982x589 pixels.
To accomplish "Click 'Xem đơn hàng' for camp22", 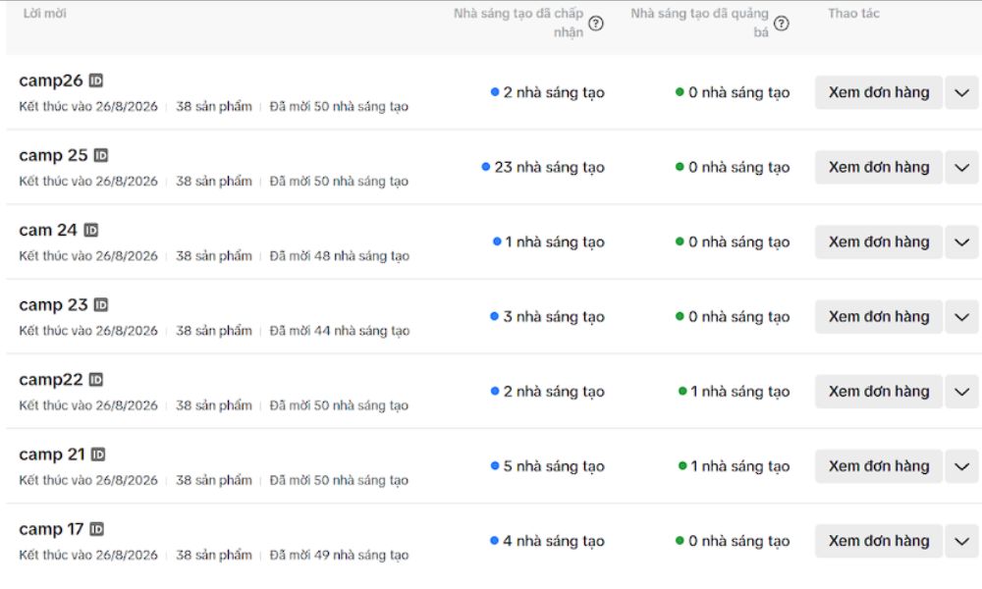I will pos(879,392).
